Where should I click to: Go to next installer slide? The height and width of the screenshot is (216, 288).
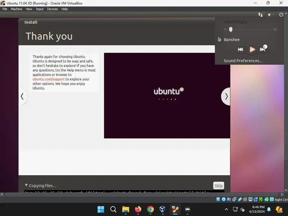coord(226,96)
